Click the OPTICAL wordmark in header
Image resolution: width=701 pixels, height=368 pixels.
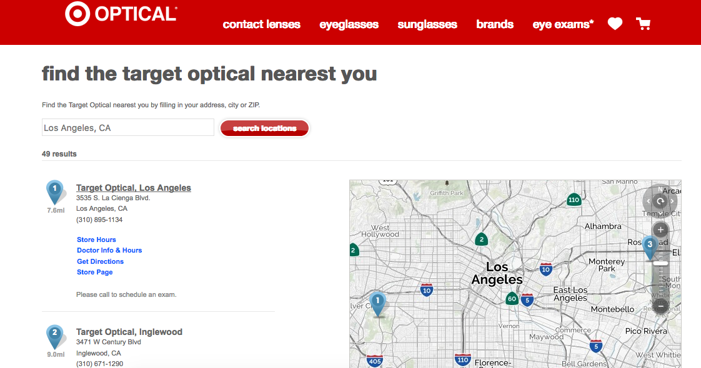pyautogui.click(x=136, y=14)
